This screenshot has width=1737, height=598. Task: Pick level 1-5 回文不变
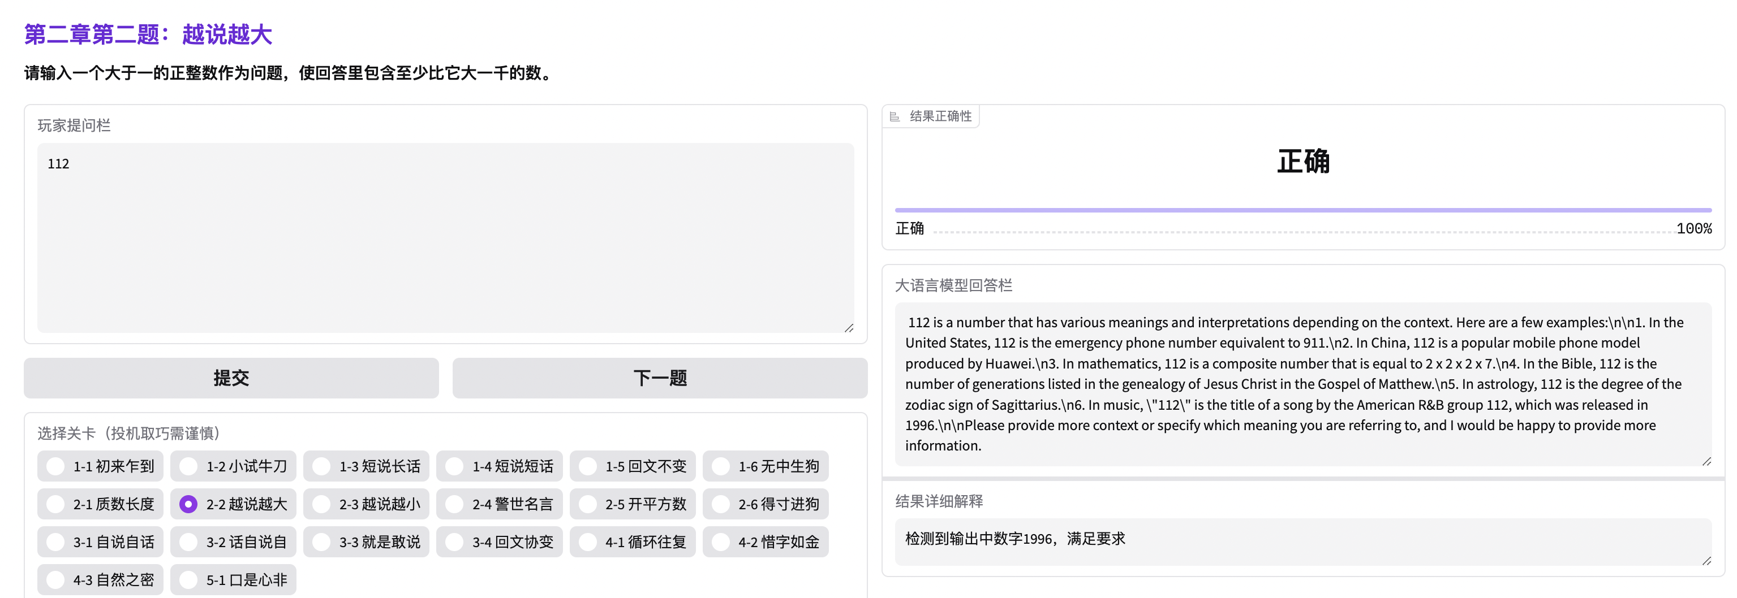coord(588,466)
